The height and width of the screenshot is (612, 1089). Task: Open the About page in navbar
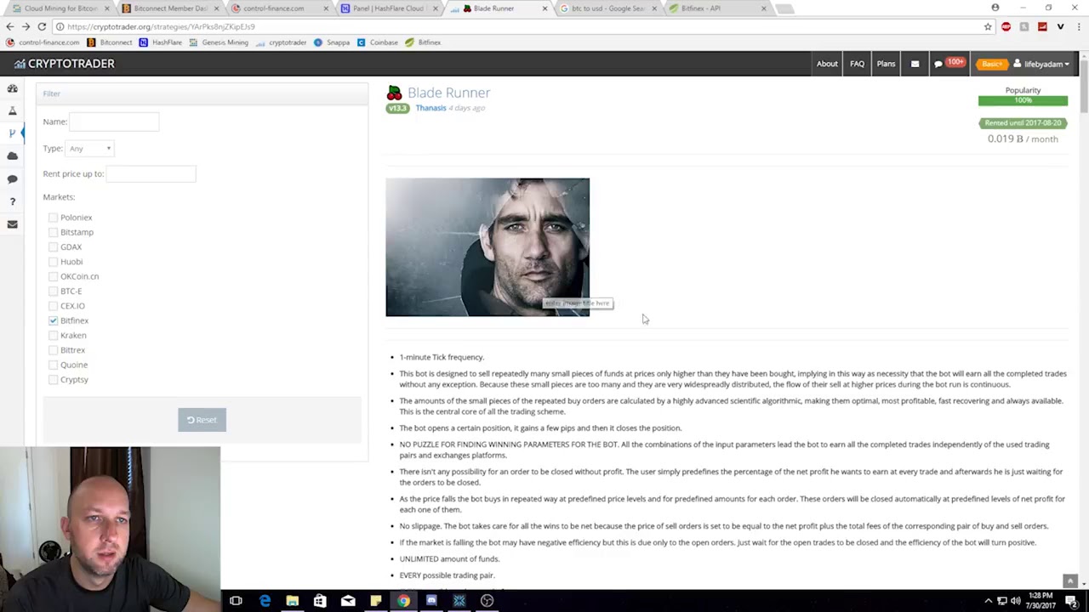tap(827, 64)
